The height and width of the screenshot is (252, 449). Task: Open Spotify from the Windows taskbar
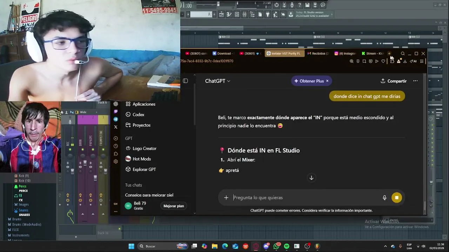point(287,246)
